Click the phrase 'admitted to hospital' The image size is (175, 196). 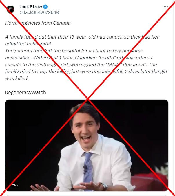tap(28, 44)
